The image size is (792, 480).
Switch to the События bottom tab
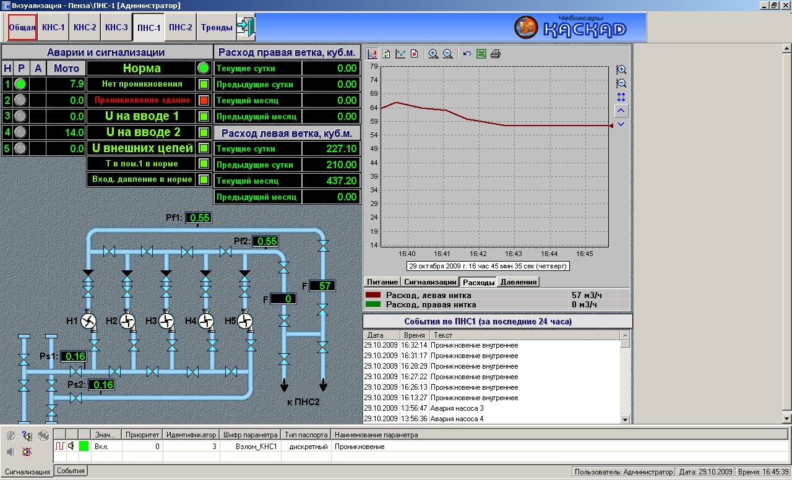[71, 471]
